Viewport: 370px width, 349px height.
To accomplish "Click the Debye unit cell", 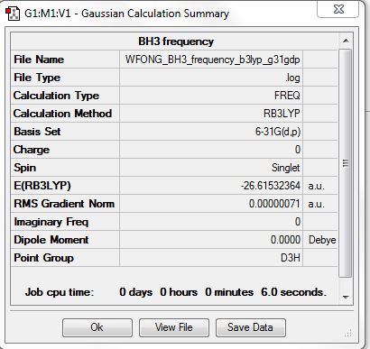I will point(322,240).
